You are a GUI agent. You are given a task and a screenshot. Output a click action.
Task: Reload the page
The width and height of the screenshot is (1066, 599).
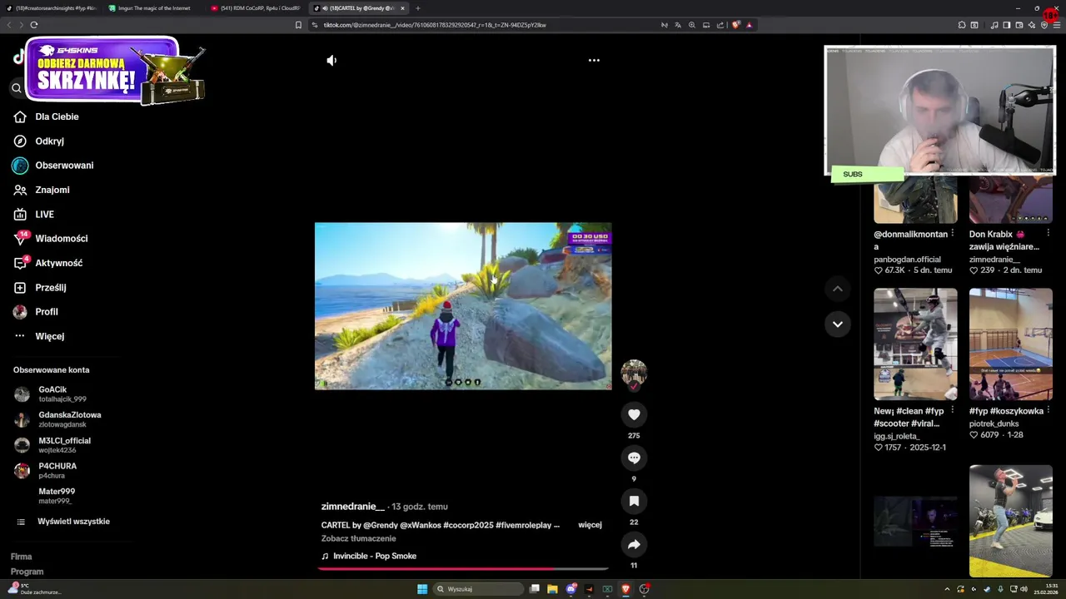34,25
